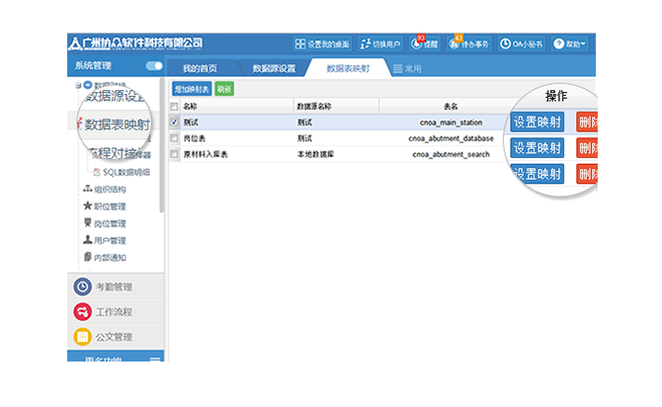Switch to the 我的首页 tab

pos(200,68)
